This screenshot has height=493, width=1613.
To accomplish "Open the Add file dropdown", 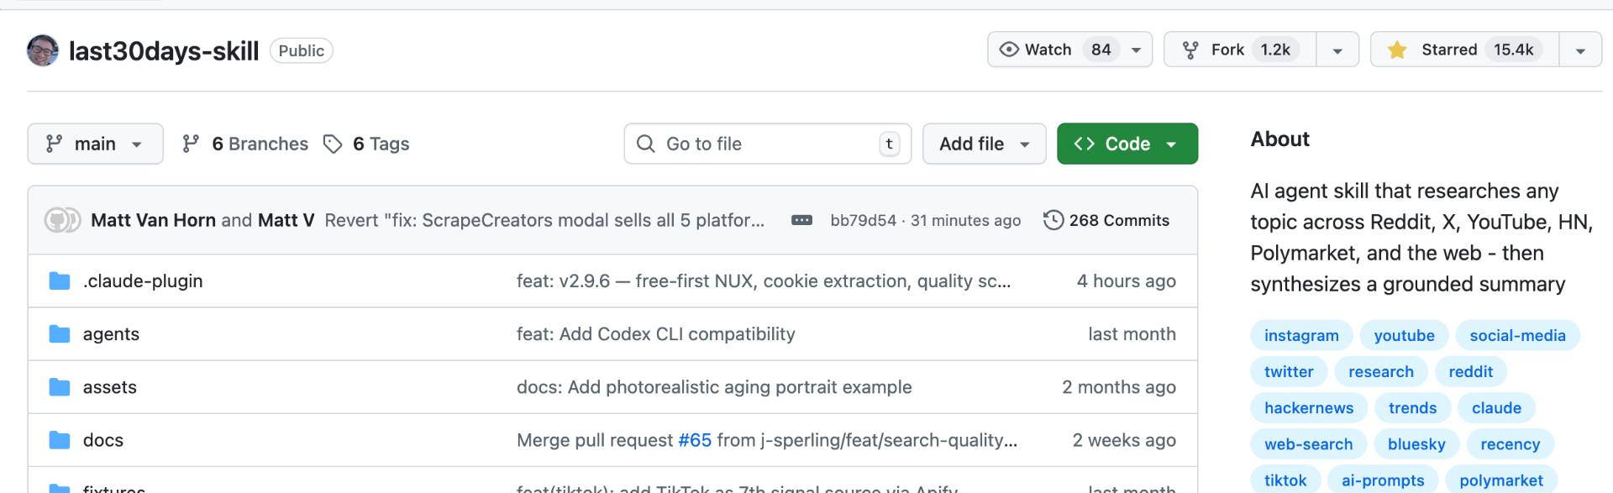I will click(984, 144).
